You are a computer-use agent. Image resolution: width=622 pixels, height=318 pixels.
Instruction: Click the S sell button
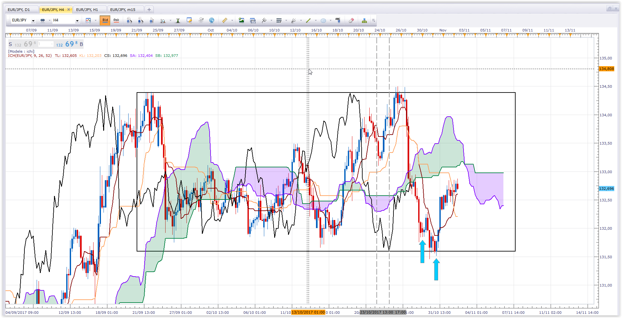pyautogui.click(x=10, y=44)
